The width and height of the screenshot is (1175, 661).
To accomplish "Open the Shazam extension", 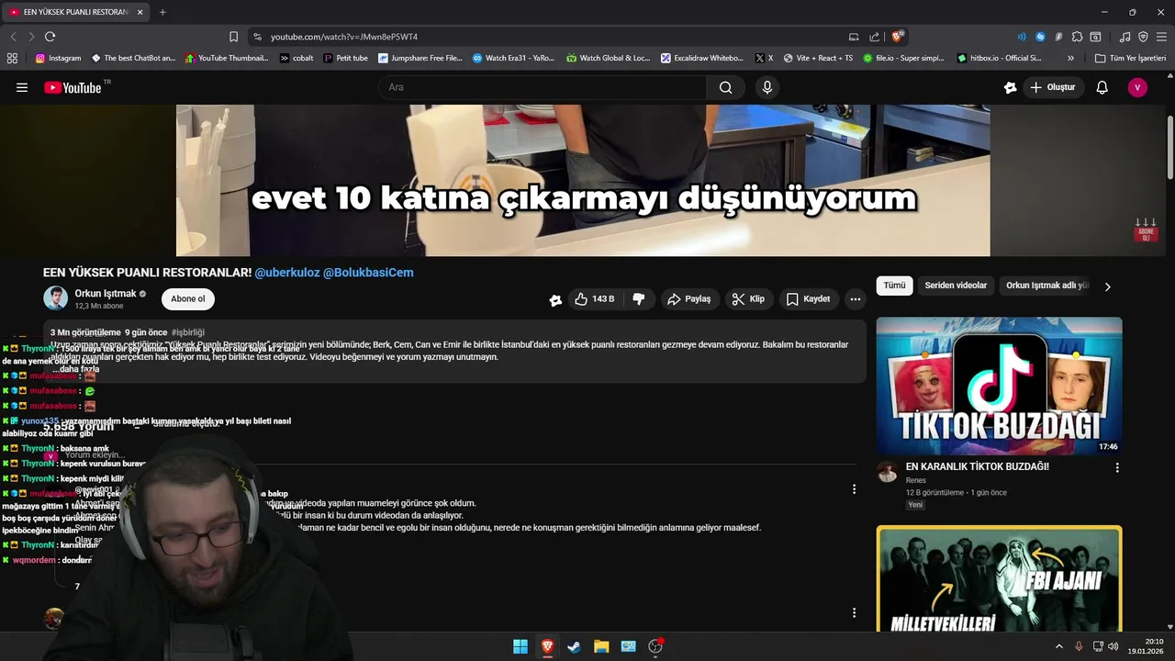I will (1040, 37).
